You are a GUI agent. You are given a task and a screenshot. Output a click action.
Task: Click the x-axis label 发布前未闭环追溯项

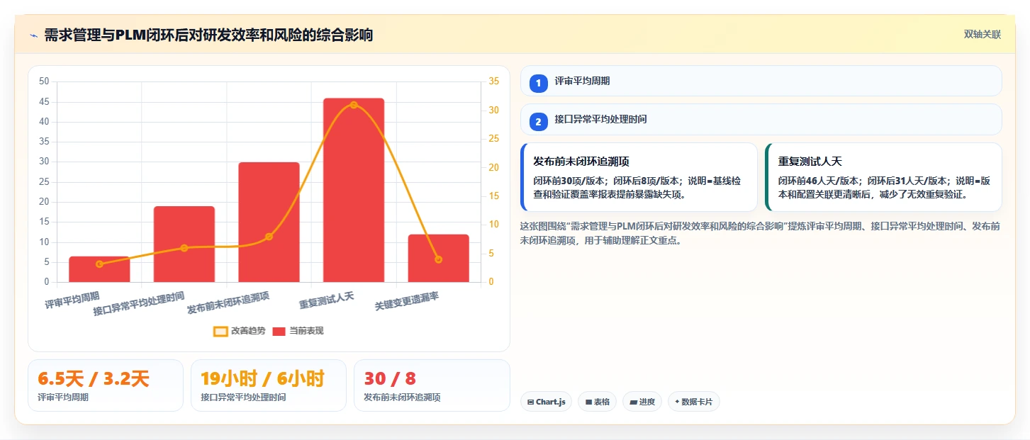[228, 303]
